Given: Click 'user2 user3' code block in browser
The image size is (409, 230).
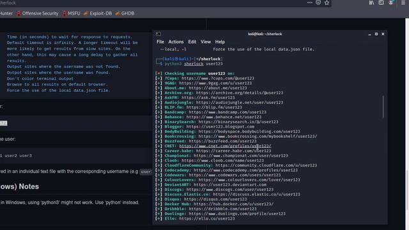Looking at the screenshot, I should [x=18, y=156].
